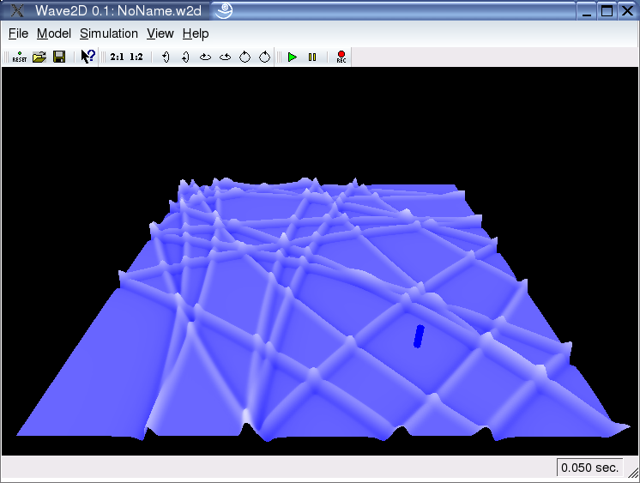Open the File menu
Viewport: 640px width, 483px height.
18,33
